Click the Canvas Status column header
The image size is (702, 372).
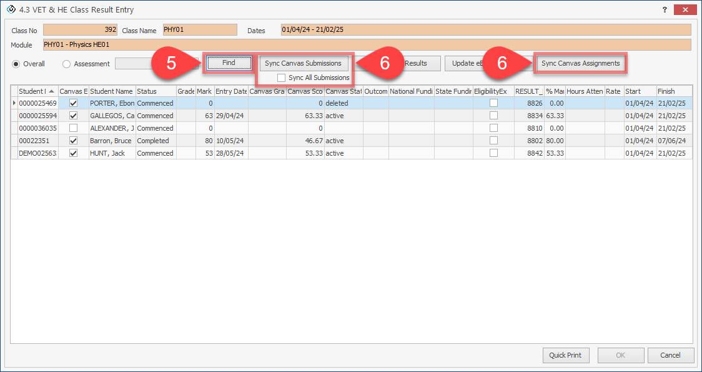(344, 91)
